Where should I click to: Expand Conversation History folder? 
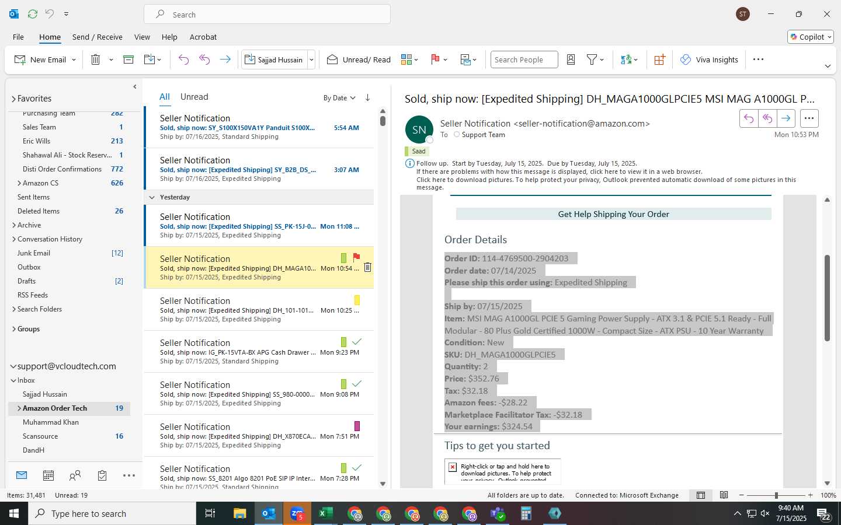click(14, 239)
